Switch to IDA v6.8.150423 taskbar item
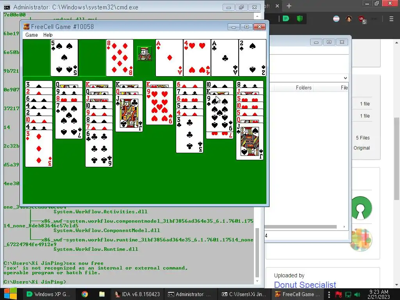The width and height of the screenshot is (400, 300). pos(138,294)
